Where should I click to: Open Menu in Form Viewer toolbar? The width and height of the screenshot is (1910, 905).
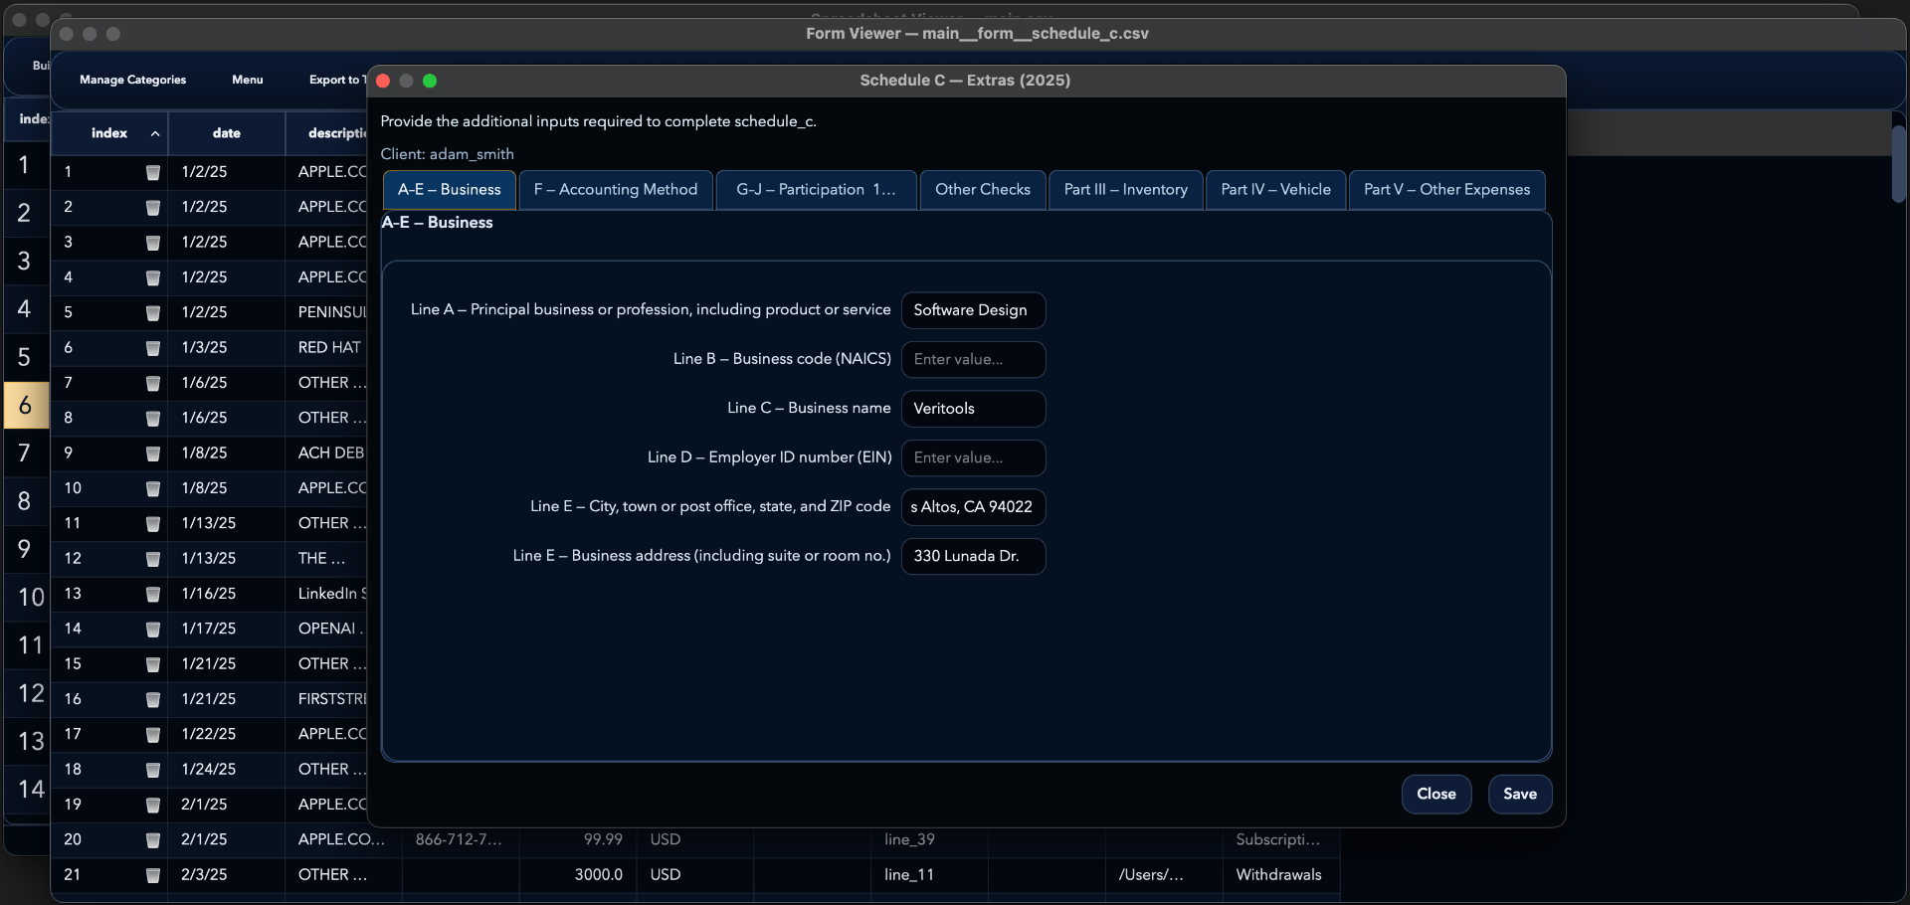(248, 80)
